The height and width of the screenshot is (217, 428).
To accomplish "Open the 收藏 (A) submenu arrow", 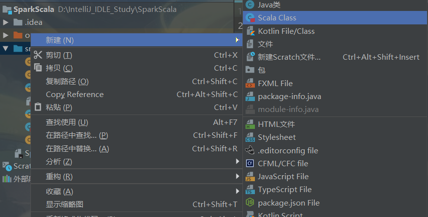I will tap(237, 192).
